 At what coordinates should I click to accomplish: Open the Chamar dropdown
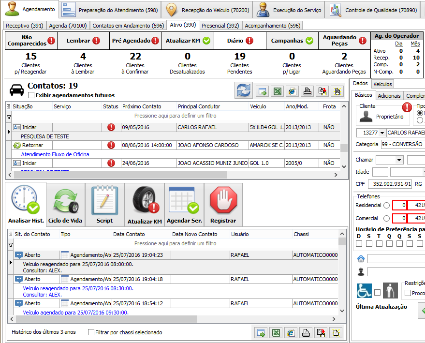click(x=399, y=160)
